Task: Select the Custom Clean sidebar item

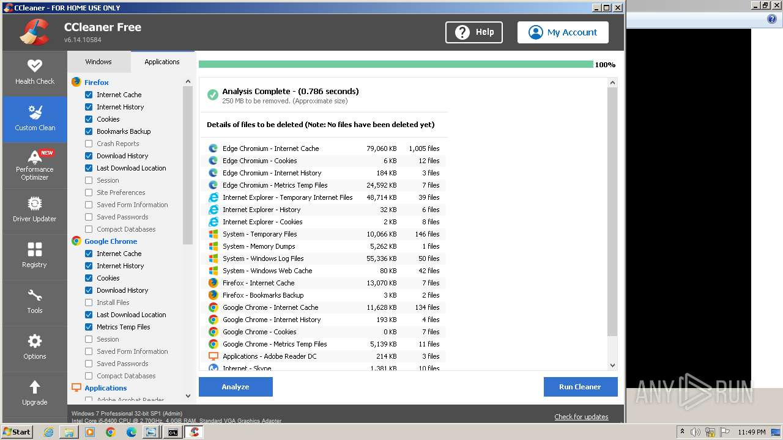Action: pos(35,119)
